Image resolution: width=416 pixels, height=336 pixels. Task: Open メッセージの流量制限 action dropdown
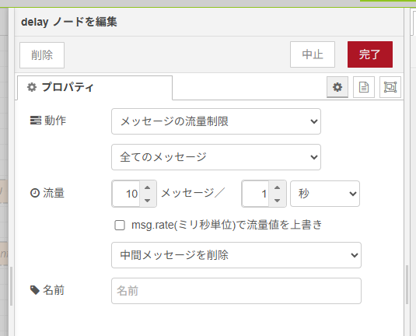pyautogui.click(x=216, y=121)
